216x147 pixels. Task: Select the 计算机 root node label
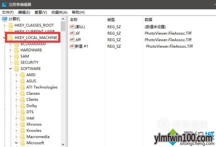[14, 19]
